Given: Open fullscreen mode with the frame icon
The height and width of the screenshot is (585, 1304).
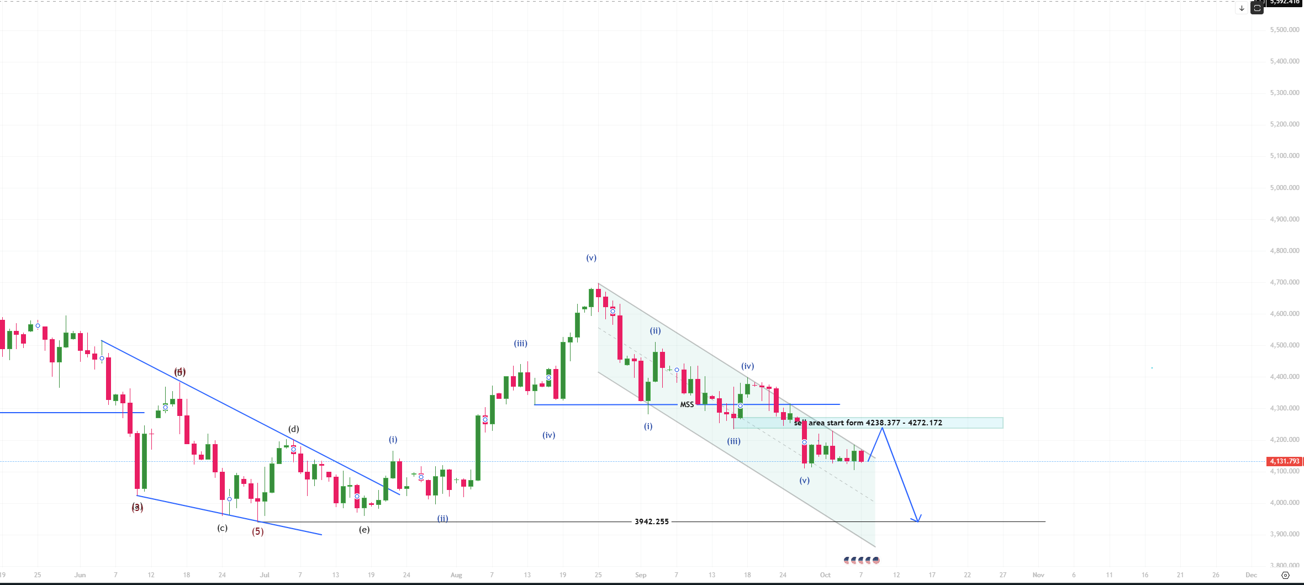Looking at the screenshot, I should tap(1257, 8).
